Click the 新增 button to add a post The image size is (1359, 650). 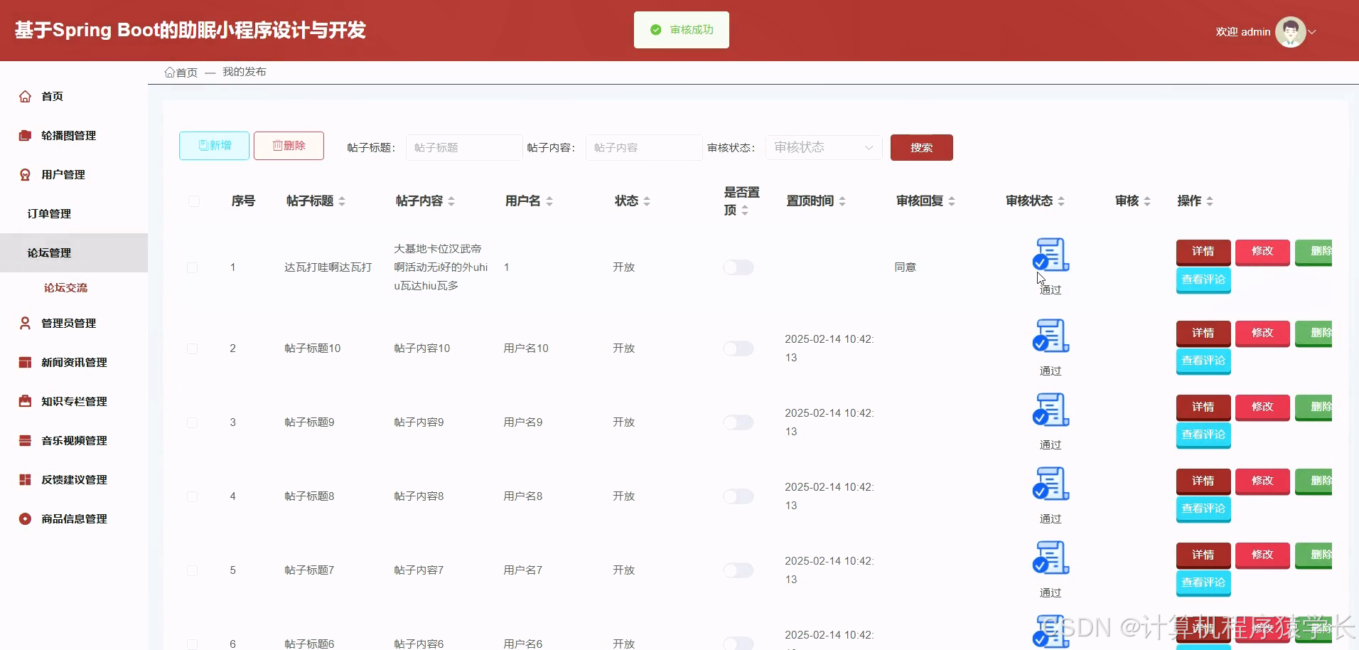point(214,145)
